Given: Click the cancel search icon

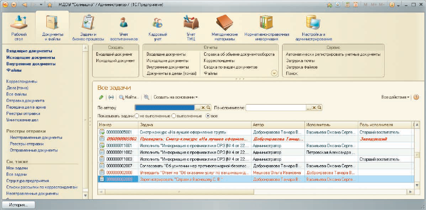Looking at the screenshot, I should point(146,97).
